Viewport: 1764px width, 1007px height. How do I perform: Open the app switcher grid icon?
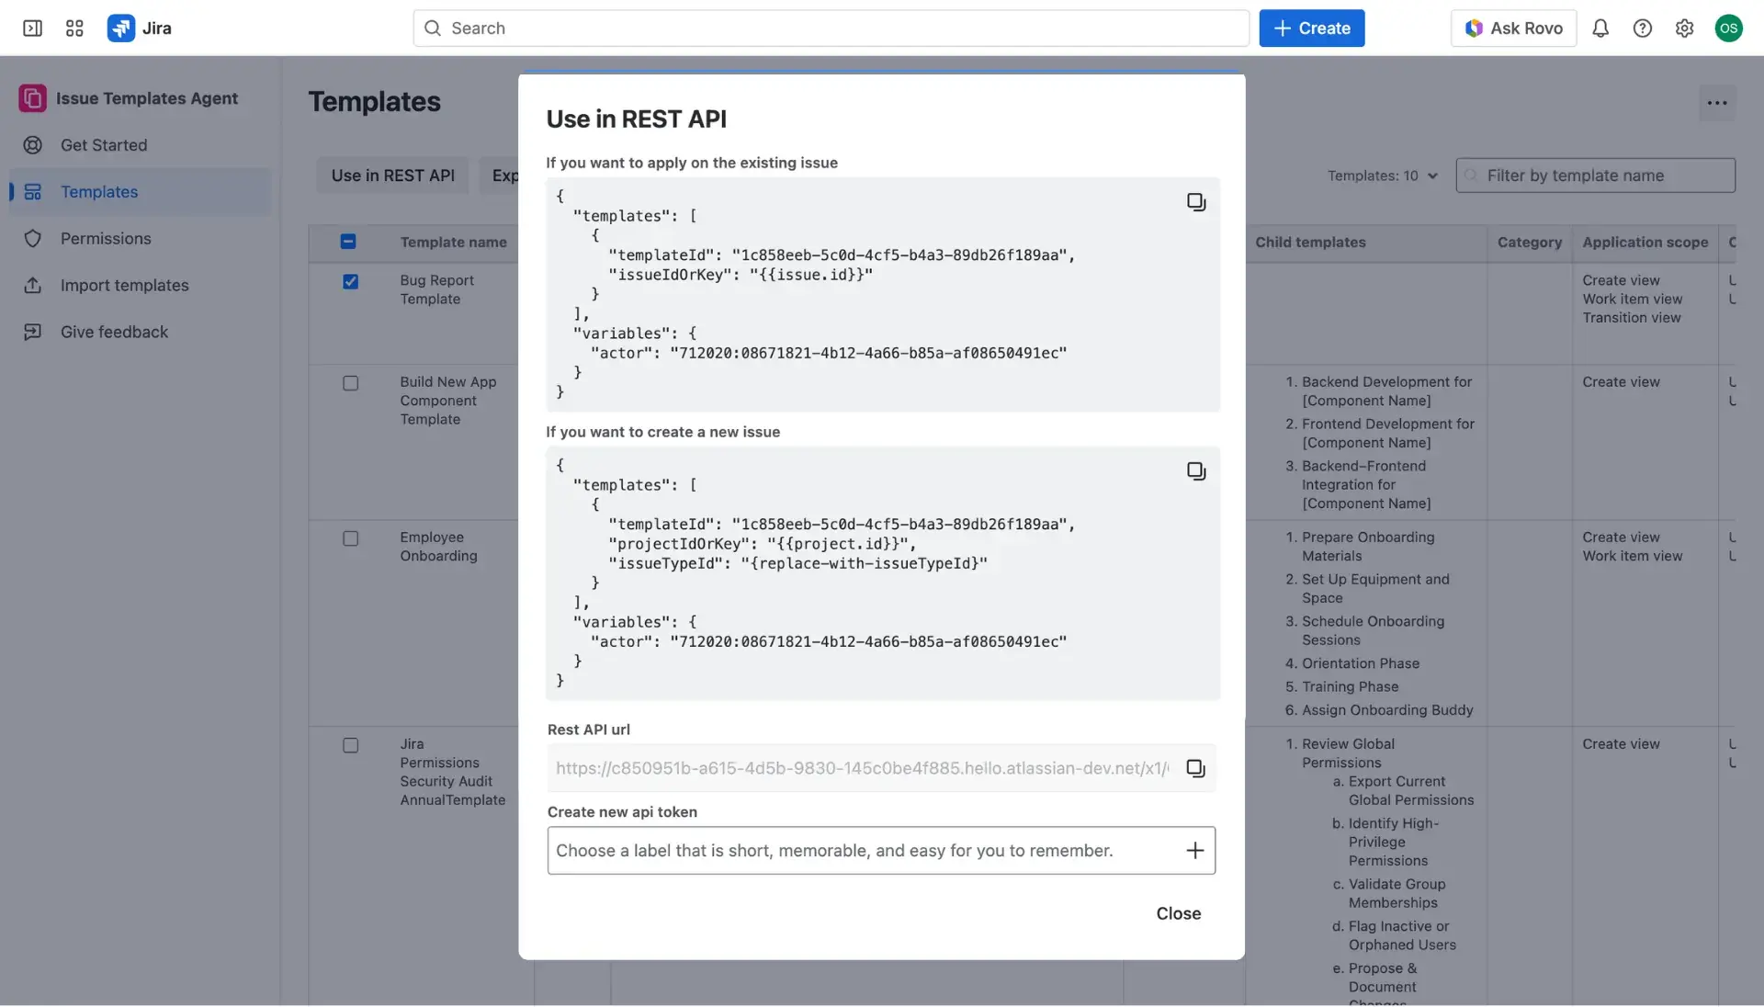click(74, 28)
